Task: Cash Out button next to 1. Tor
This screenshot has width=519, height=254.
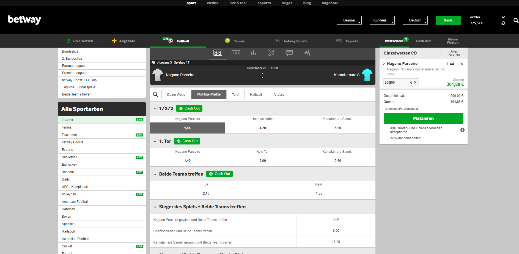Action: click(187, 141)
